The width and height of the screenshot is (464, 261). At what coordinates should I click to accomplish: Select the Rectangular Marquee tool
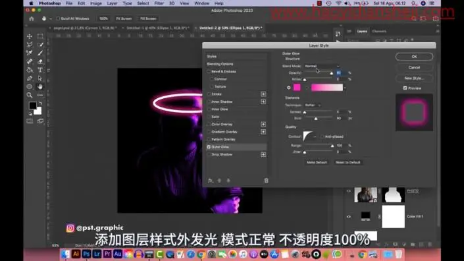point(40,36)
